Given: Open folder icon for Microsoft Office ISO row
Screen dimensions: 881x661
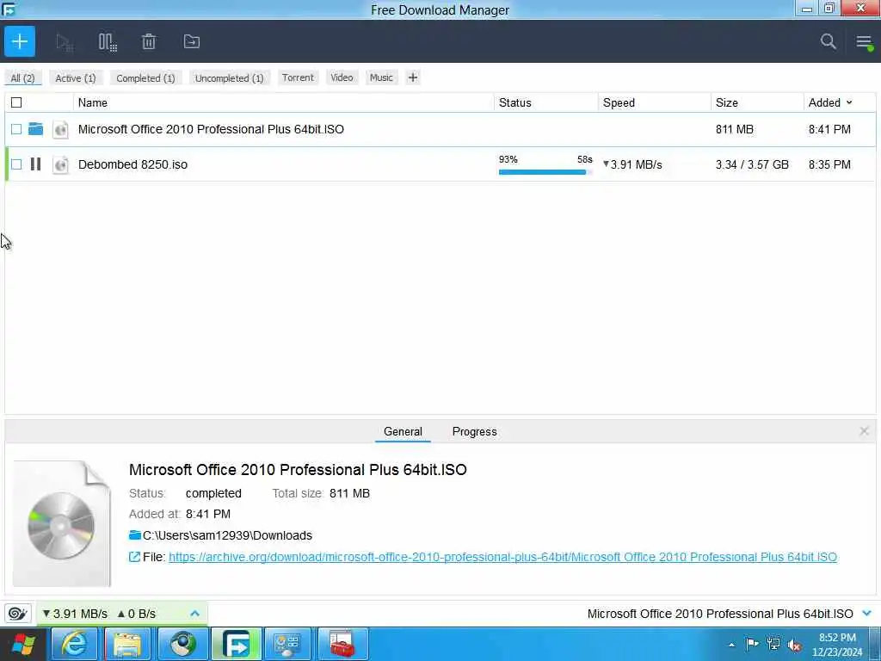Looking at the screenshot, I should click(x=36, y=129).
